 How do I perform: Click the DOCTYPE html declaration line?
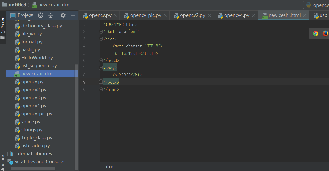coord(120,25)
